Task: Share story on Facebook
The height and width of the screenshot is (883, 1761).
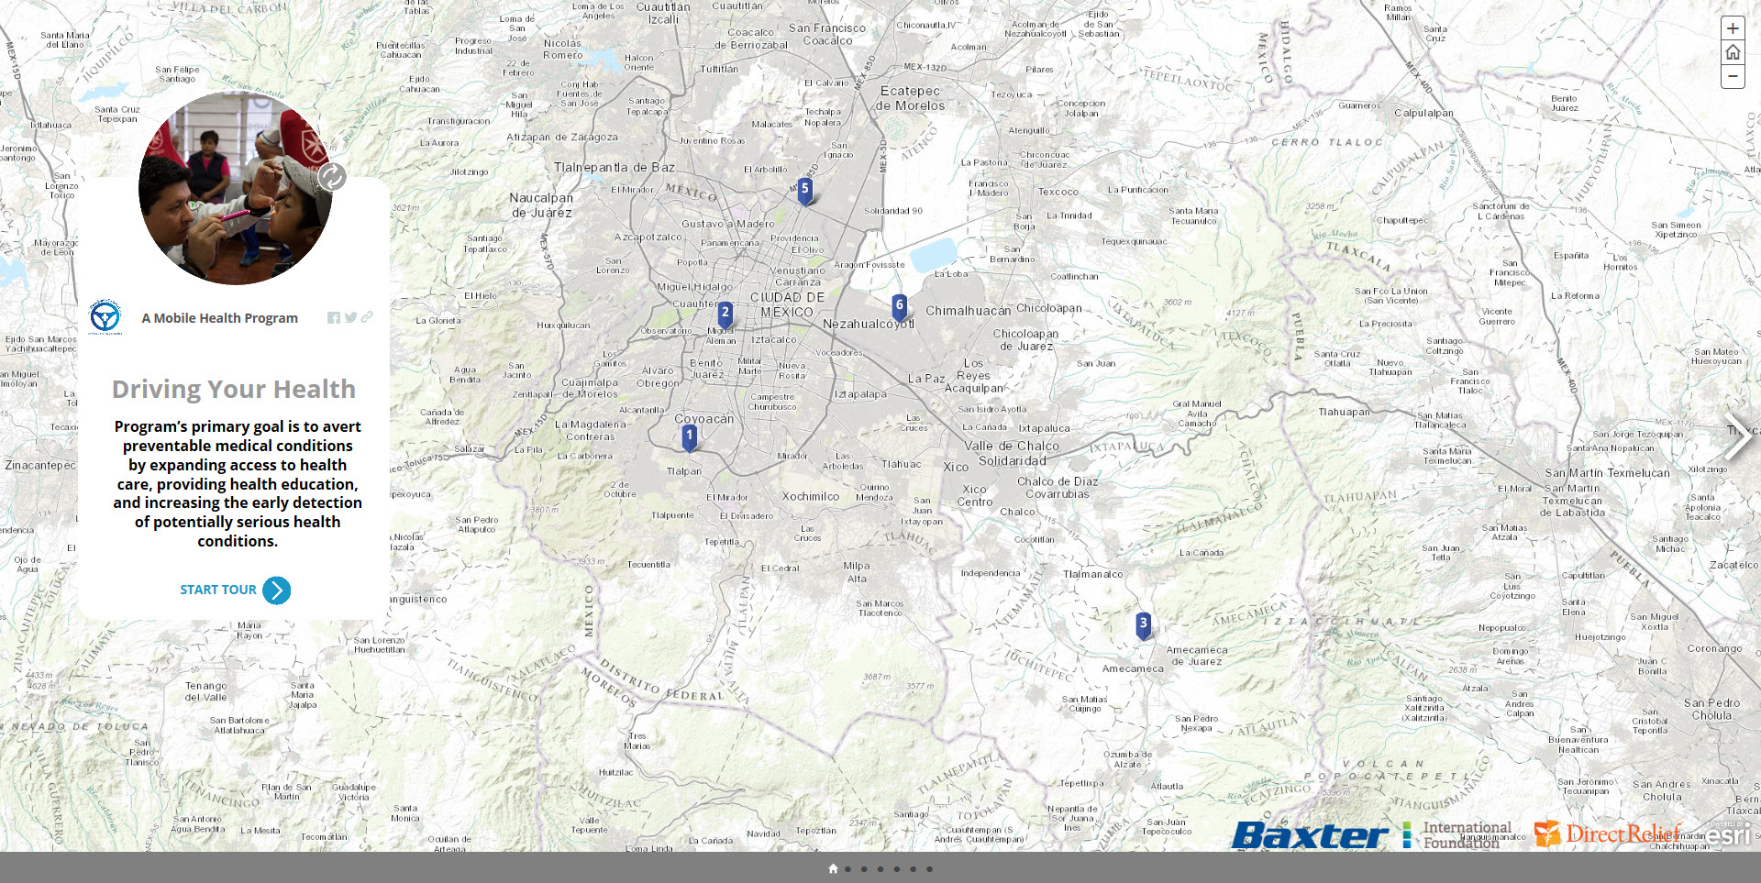Action: pos(334,318)
